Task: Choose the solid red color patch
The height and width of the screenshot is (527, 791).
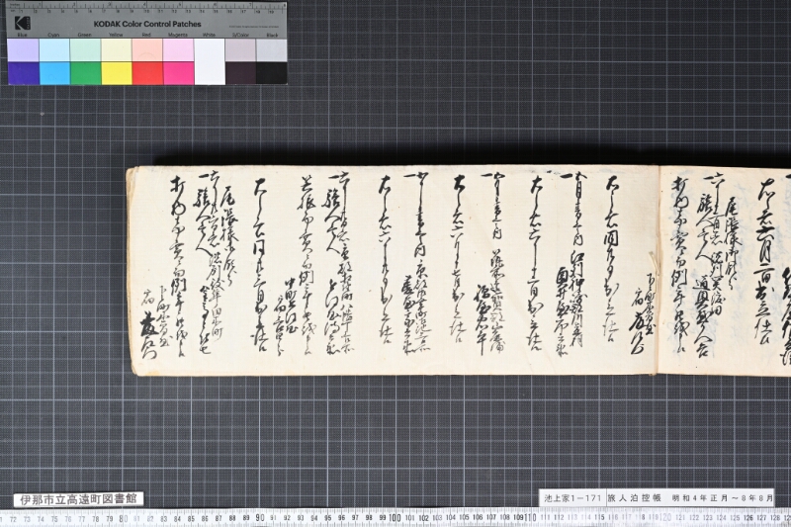Action: click(147, 73)
